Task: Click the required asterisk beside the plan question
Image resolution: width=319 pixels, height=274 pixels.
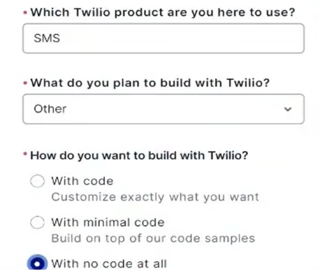Action: [26, 83]
